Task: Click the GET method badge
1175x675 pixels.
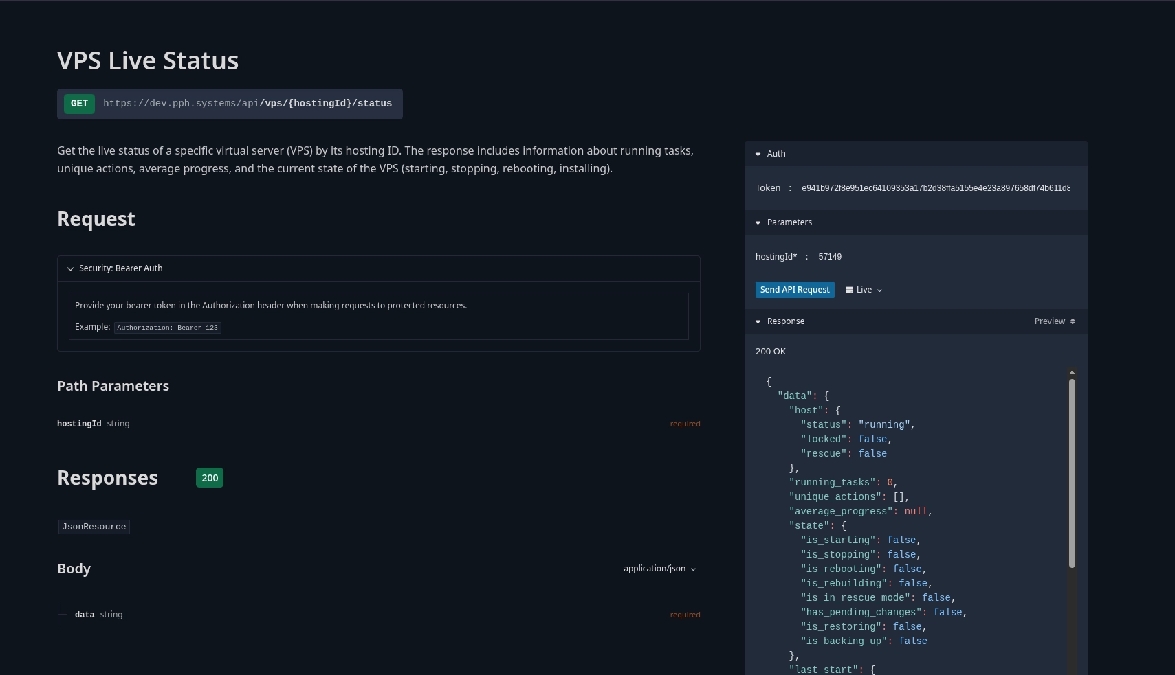Action: coord(79,104)
